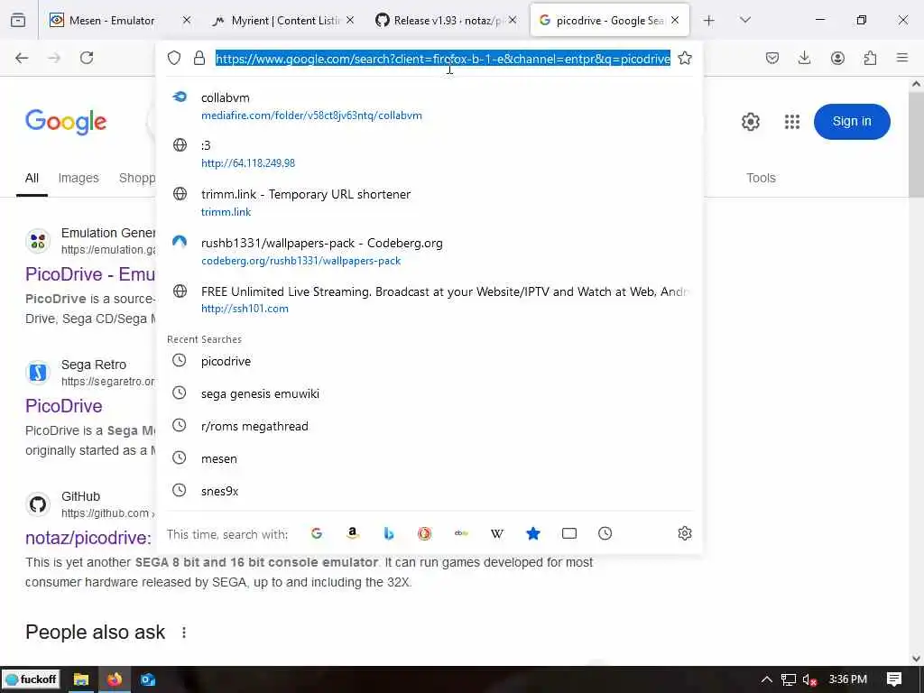Search this time with Bing
This screenshot has height=693, width=924.
[388, 533]
